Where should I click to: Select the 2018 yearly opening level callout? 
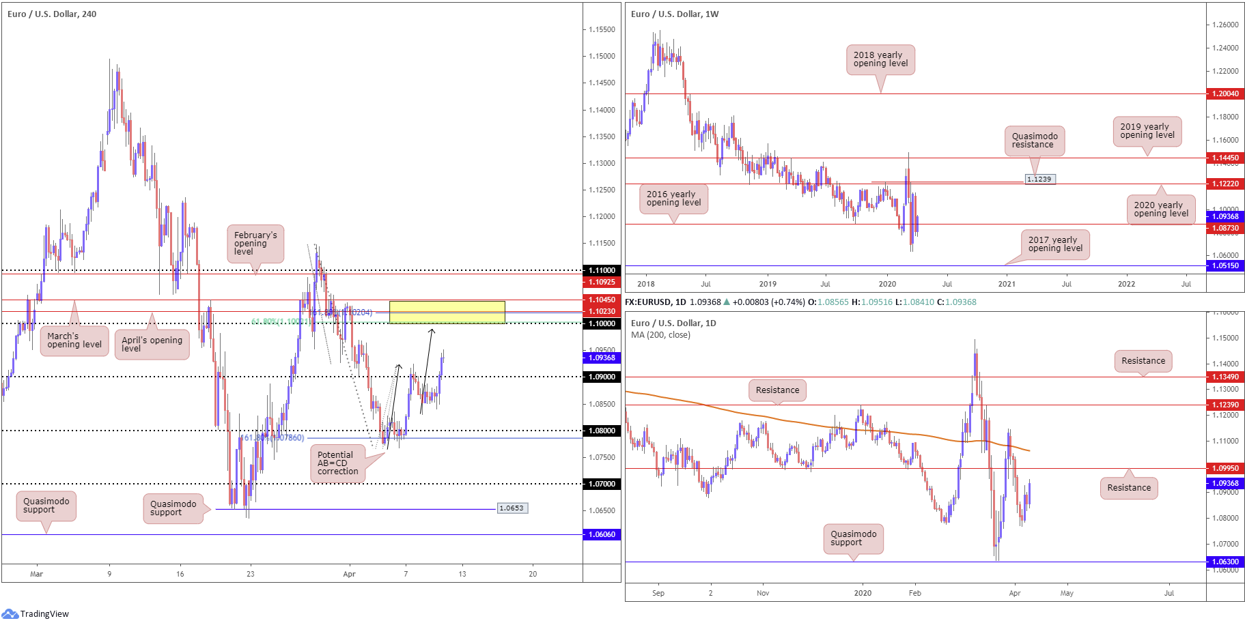click(881, 59)
